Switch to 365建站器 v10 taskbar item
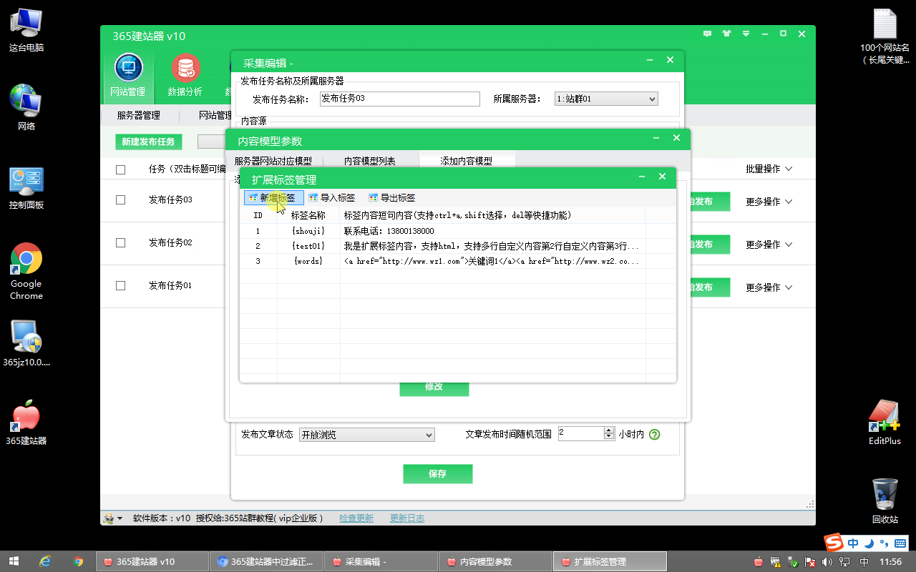The image size is (916, 572). pos(152,561)
